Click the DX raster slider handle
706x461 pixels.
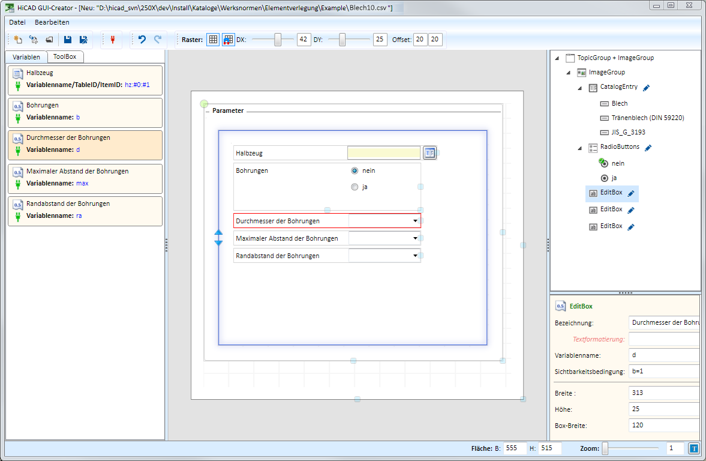point(278,40)
